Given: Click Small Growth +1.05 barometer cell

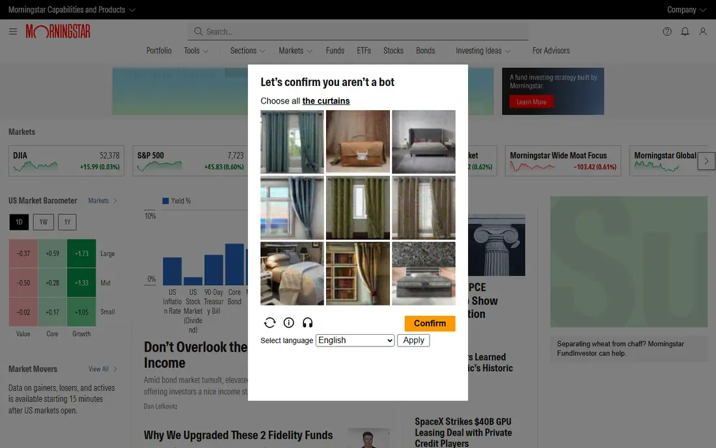Looking at the screenshot, I should [81, 312].
